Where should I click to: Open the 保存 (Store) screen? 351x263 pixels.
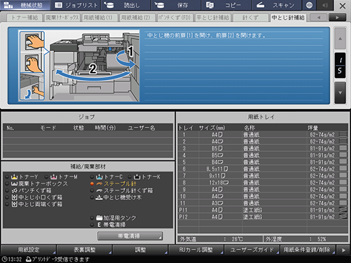click(176, 5)
